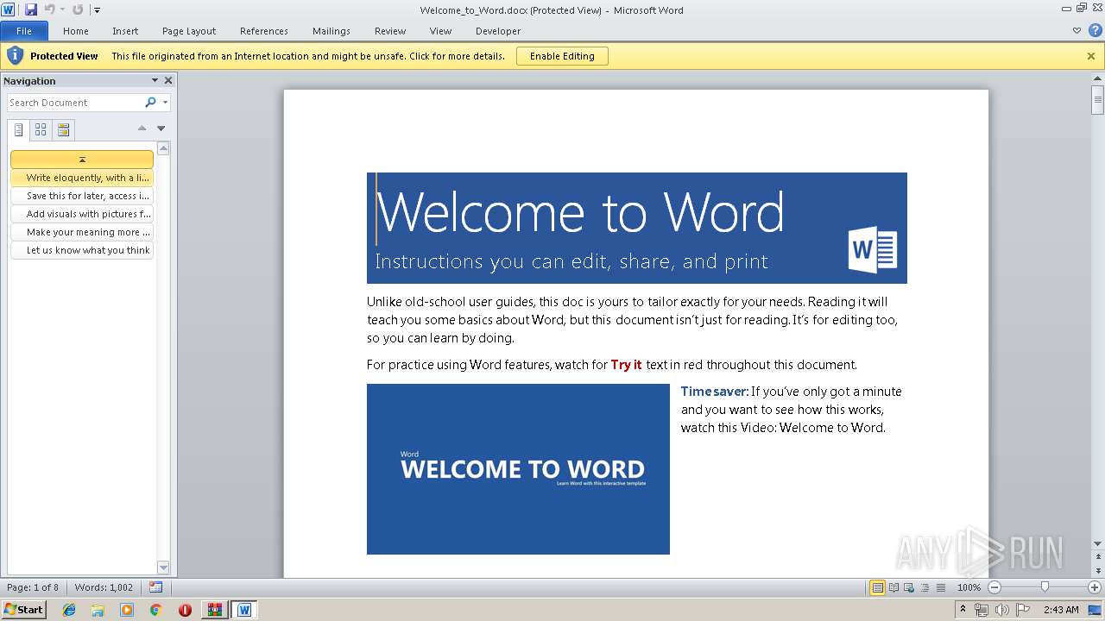This screenshot has width=1105, height=621.
Task: Go to next heading arrow
Action: (x=161, y=129)
